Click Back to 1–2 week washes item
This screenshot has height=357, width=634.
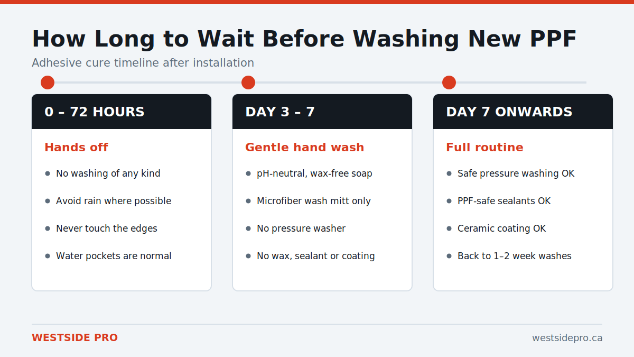[x=514, y=256]
